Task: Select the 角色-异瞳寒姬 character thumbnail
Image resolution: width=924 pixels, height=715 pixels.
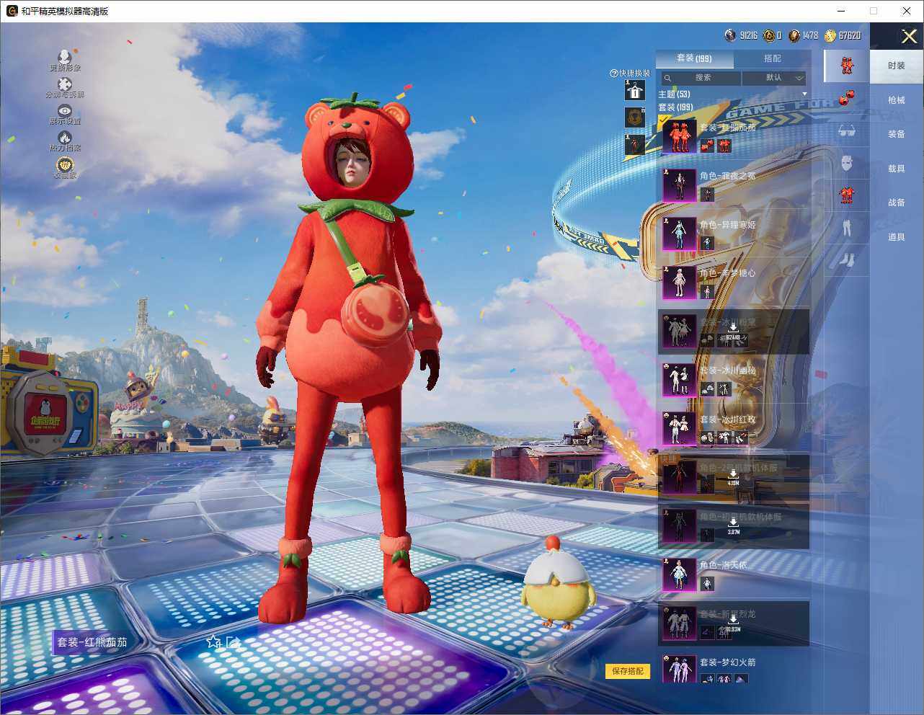Action: click(679, 234)
